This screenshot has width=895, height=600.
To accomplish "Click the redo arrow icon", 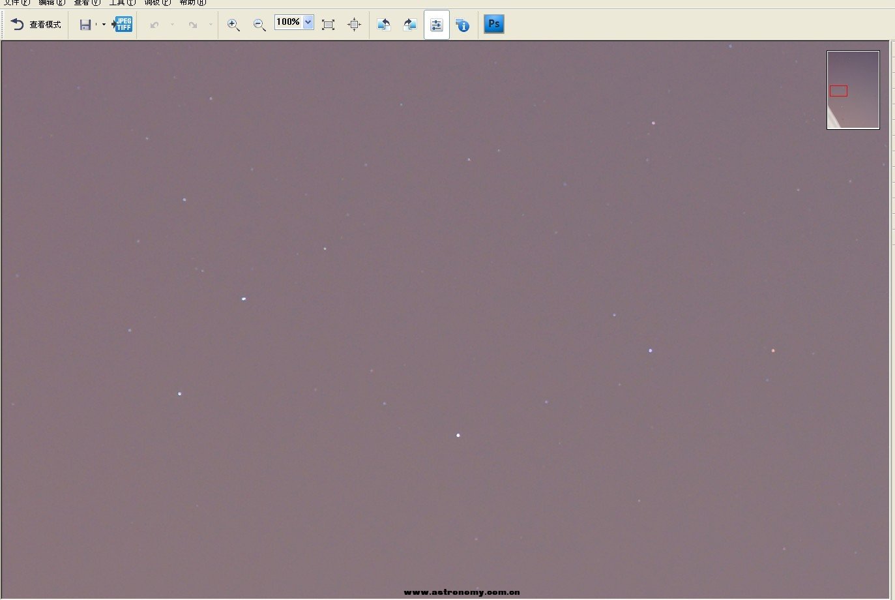I will (x=193, y=25).
